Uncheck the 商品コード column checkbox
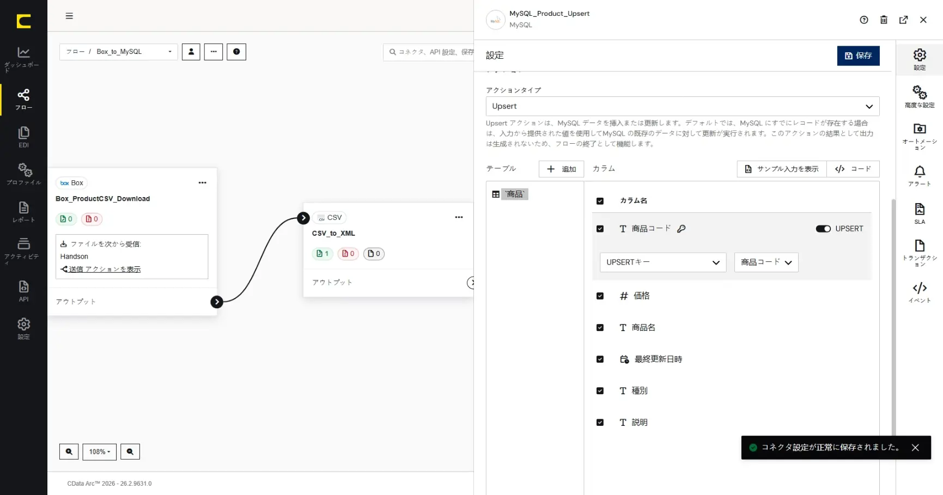Image resolution: width=943 pixels, height=495 pixels. pos(600,229)
